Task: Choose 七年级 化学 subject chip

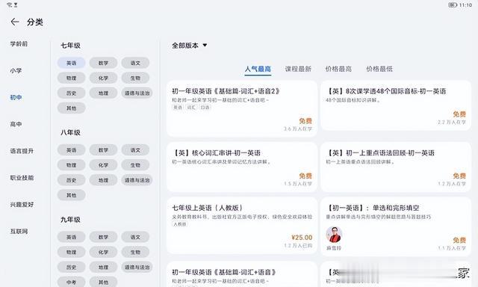Action: click(103, 78)
